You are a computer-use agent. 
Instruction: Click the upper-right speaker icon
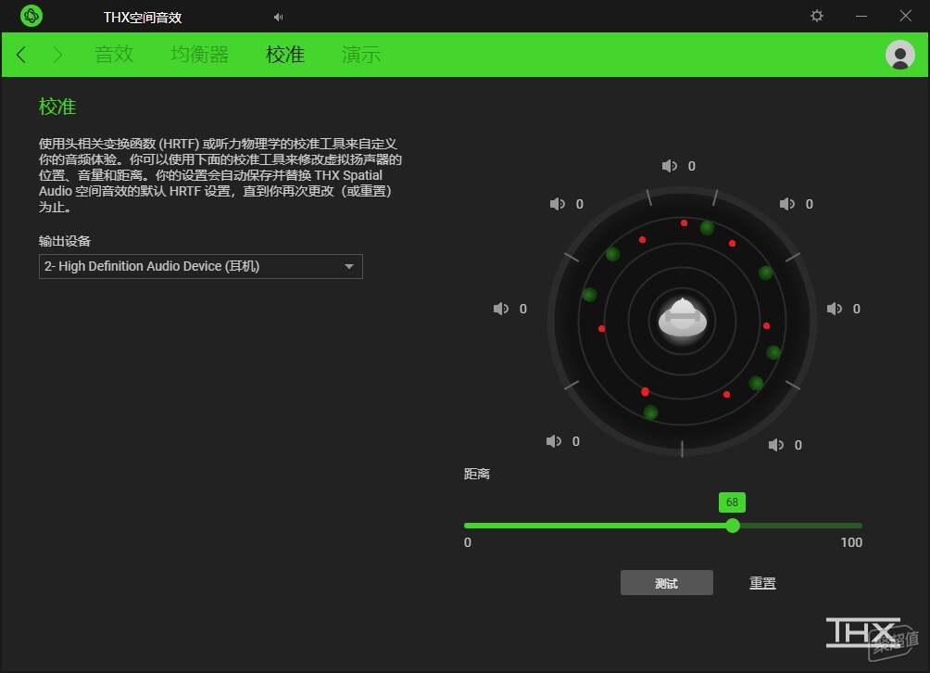tap(787, 204)
